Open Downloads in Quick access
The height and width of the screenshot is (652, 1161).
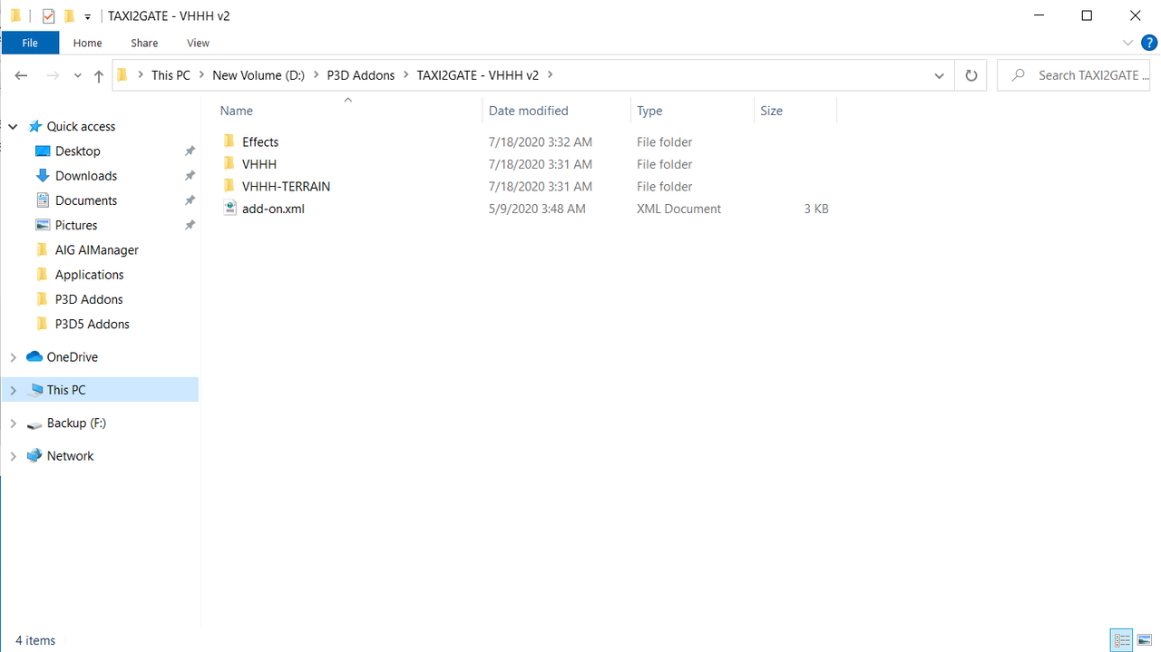[x=86, y=176]
